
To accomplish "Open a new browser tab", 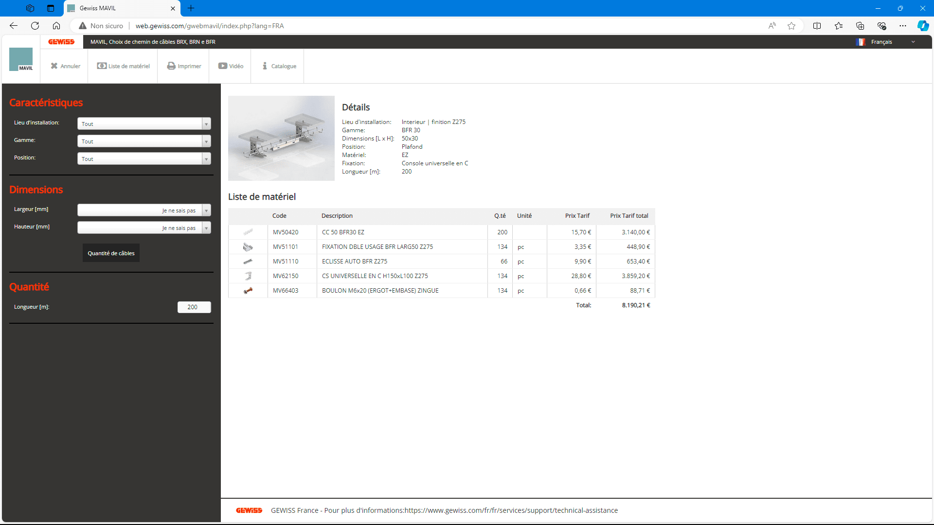I will click(x=191, y=8).
